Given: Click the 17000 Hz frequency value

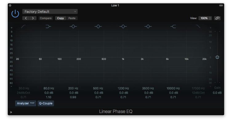Looking at the screenshot, I should 198,88.
